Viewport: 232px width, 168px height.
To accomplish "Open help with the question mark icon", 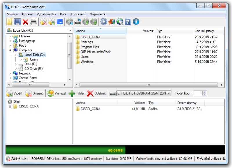I will click(128, 21).
